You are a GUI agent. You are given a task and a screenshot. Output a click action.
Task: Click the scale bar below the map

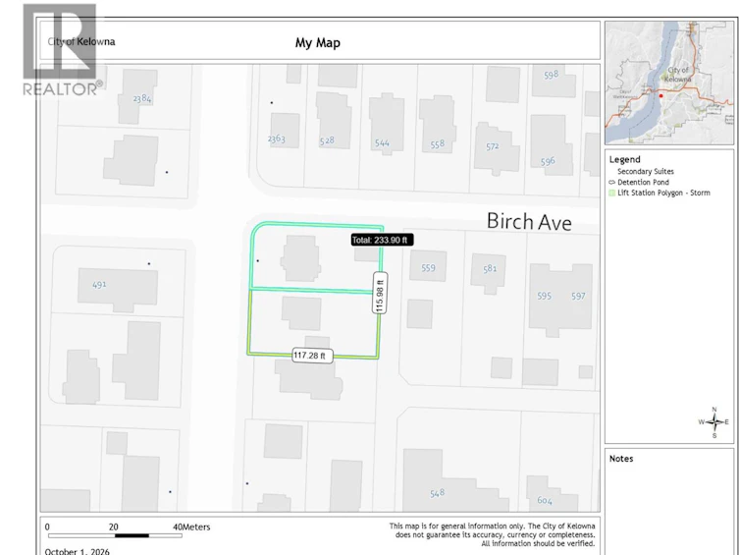[x=115, y=535]
